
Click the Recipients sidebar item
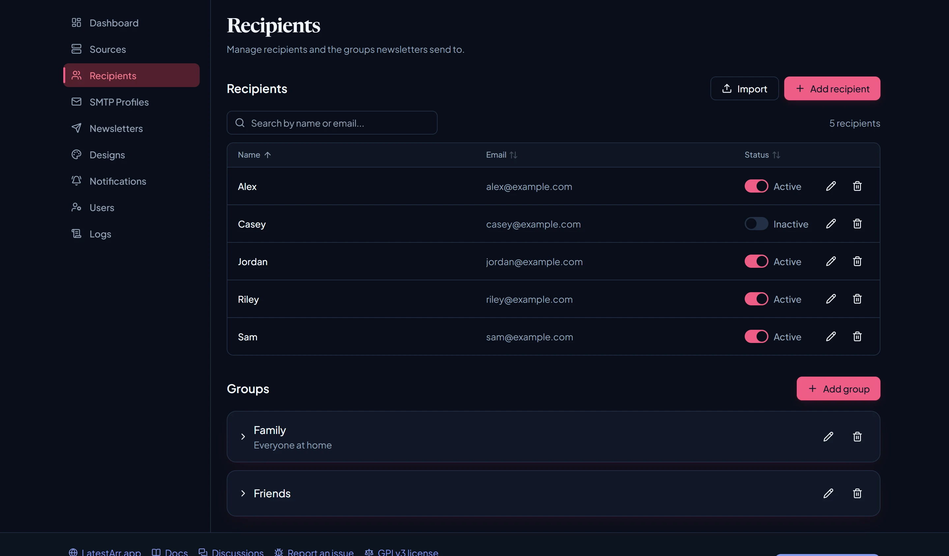(x=131, y=76)
